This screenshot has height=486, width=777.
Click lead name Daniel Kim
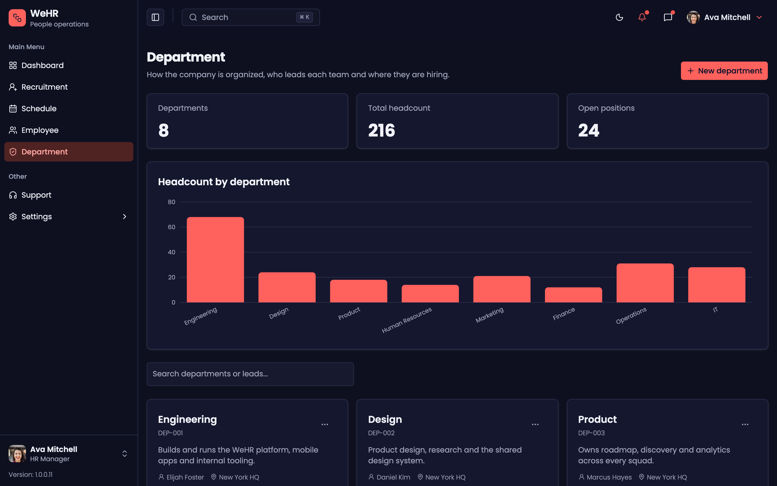coord(393,477)
